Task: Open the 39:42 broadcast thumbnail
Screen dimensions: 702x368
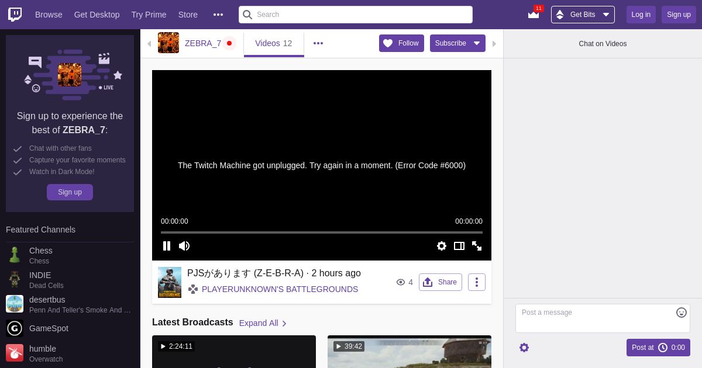Action: pos(409,352)
